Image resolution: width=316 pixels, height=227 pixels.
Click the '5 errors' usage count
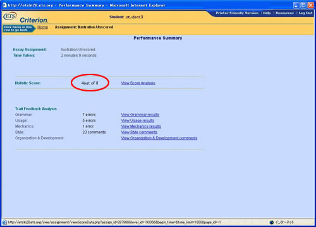click(89, 120)
